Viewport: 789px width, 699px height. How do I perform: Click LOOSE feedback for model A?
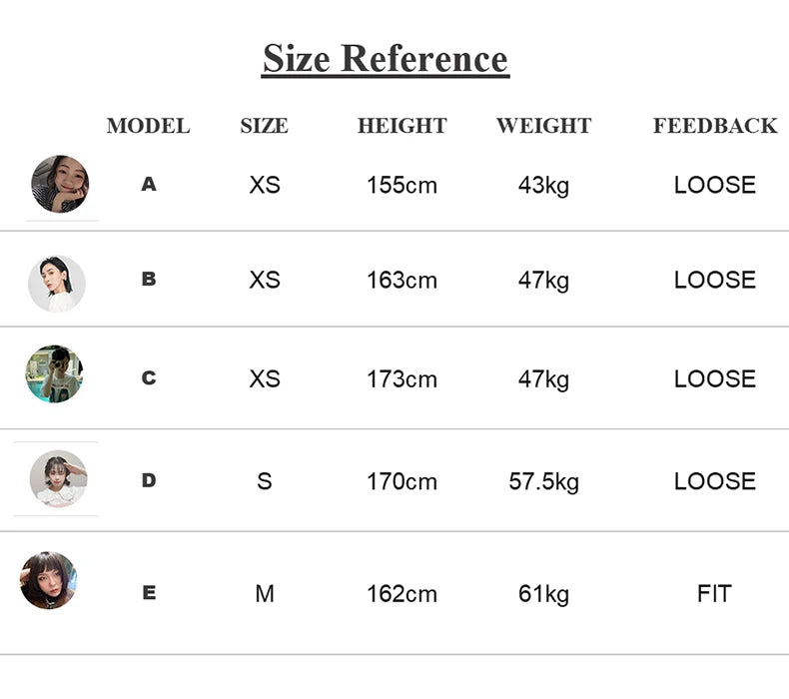[715, 185]
